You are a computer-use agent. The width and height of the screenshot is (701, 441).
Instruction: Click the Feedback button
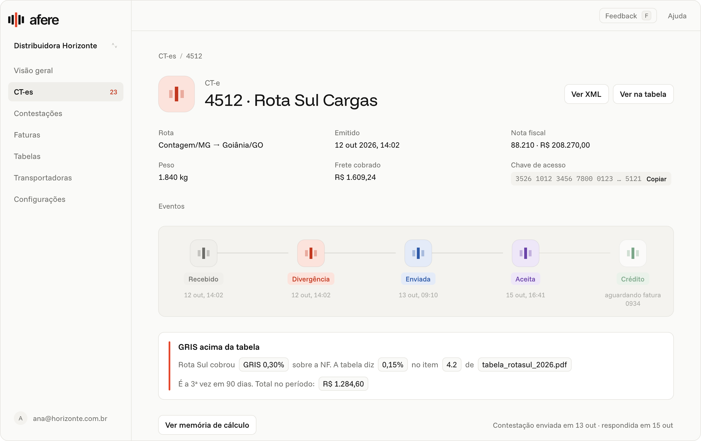click(x=628, y=16)
